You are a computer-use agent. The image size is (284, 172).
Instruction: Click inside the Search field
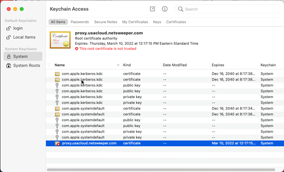click(x=228, y=9)
